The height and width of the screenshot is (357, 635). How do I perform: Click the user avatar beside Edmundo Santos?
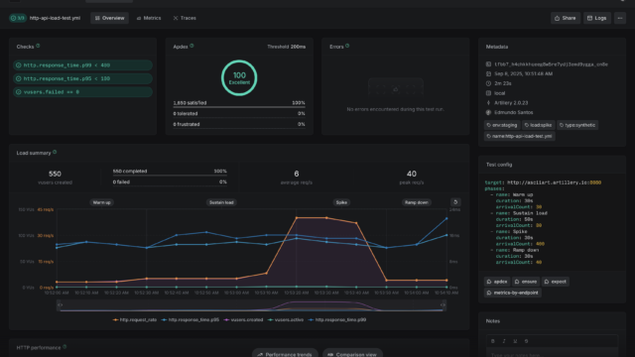click(488, 112)
